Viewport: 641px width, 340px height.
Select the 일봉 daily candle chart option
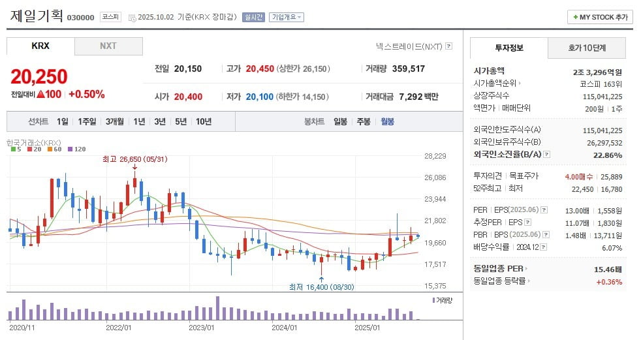click(340, 121)
